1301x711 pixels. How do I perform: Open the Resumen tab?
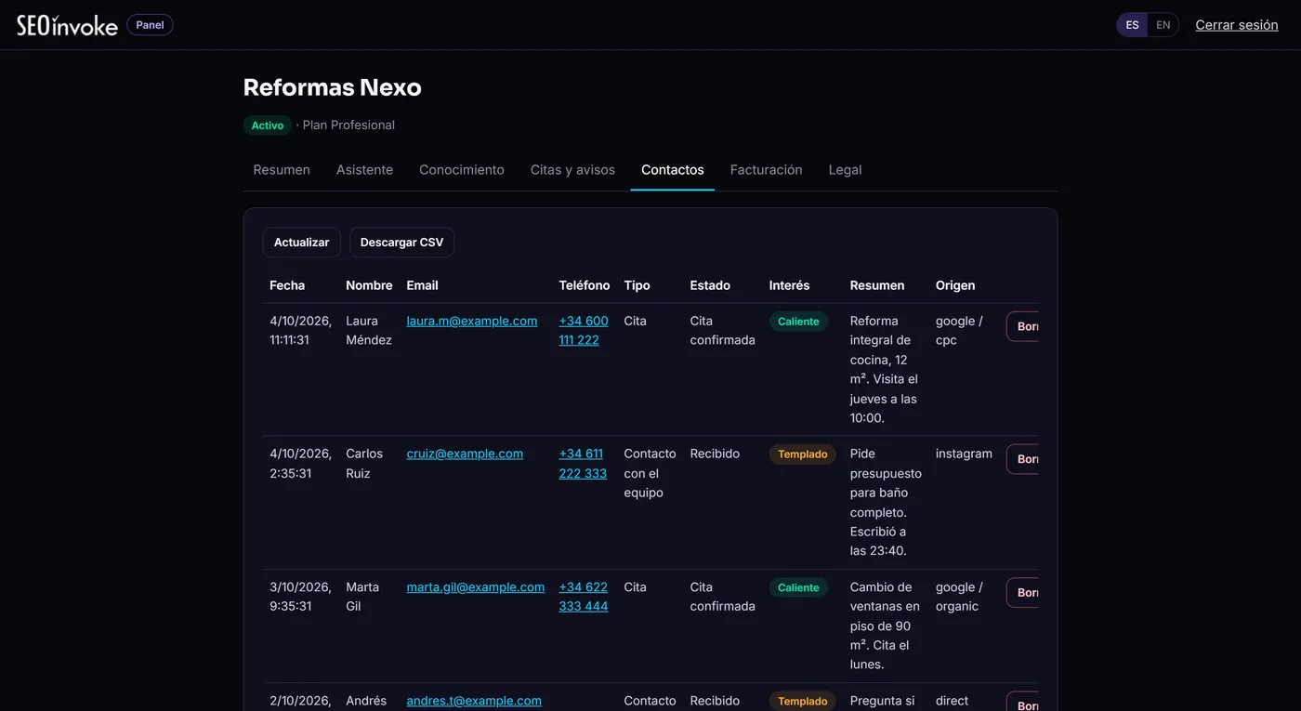282,170
